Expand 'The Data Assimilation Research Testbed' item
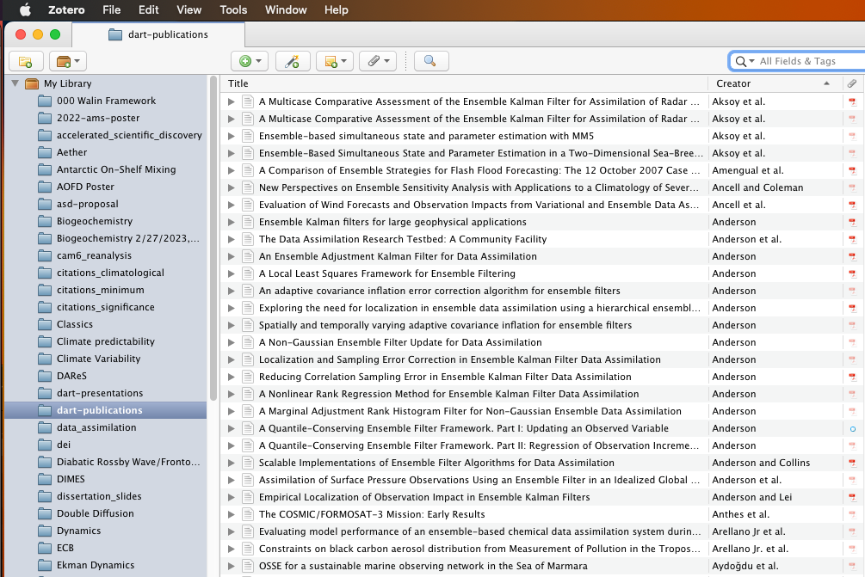 [x=231, y=239]
